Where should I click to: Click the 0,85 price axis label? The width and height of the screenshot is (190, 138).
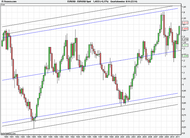(x=184, y=103)
